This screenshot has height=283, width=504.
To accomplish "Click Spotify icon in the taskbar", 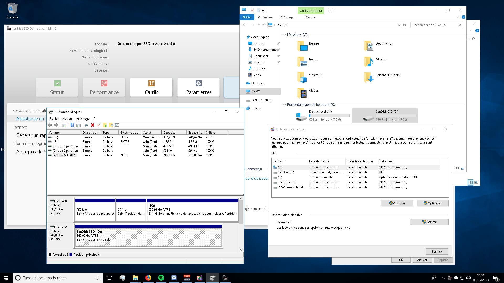I will tap(161, 278).
